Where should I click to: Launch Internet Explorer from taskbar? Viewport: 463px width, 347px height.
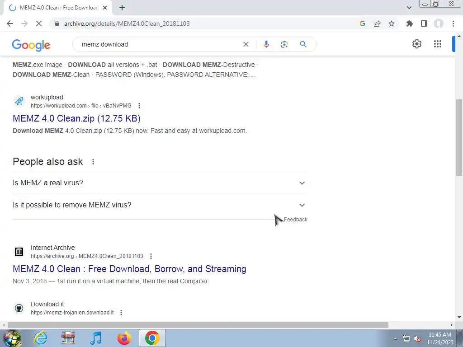(40, 338)
